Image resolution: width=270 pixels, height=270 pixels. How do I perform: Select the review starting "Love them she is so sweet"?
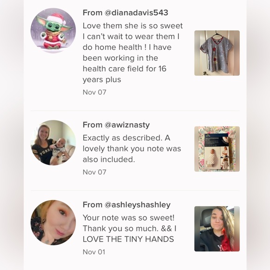click(133, 53)
